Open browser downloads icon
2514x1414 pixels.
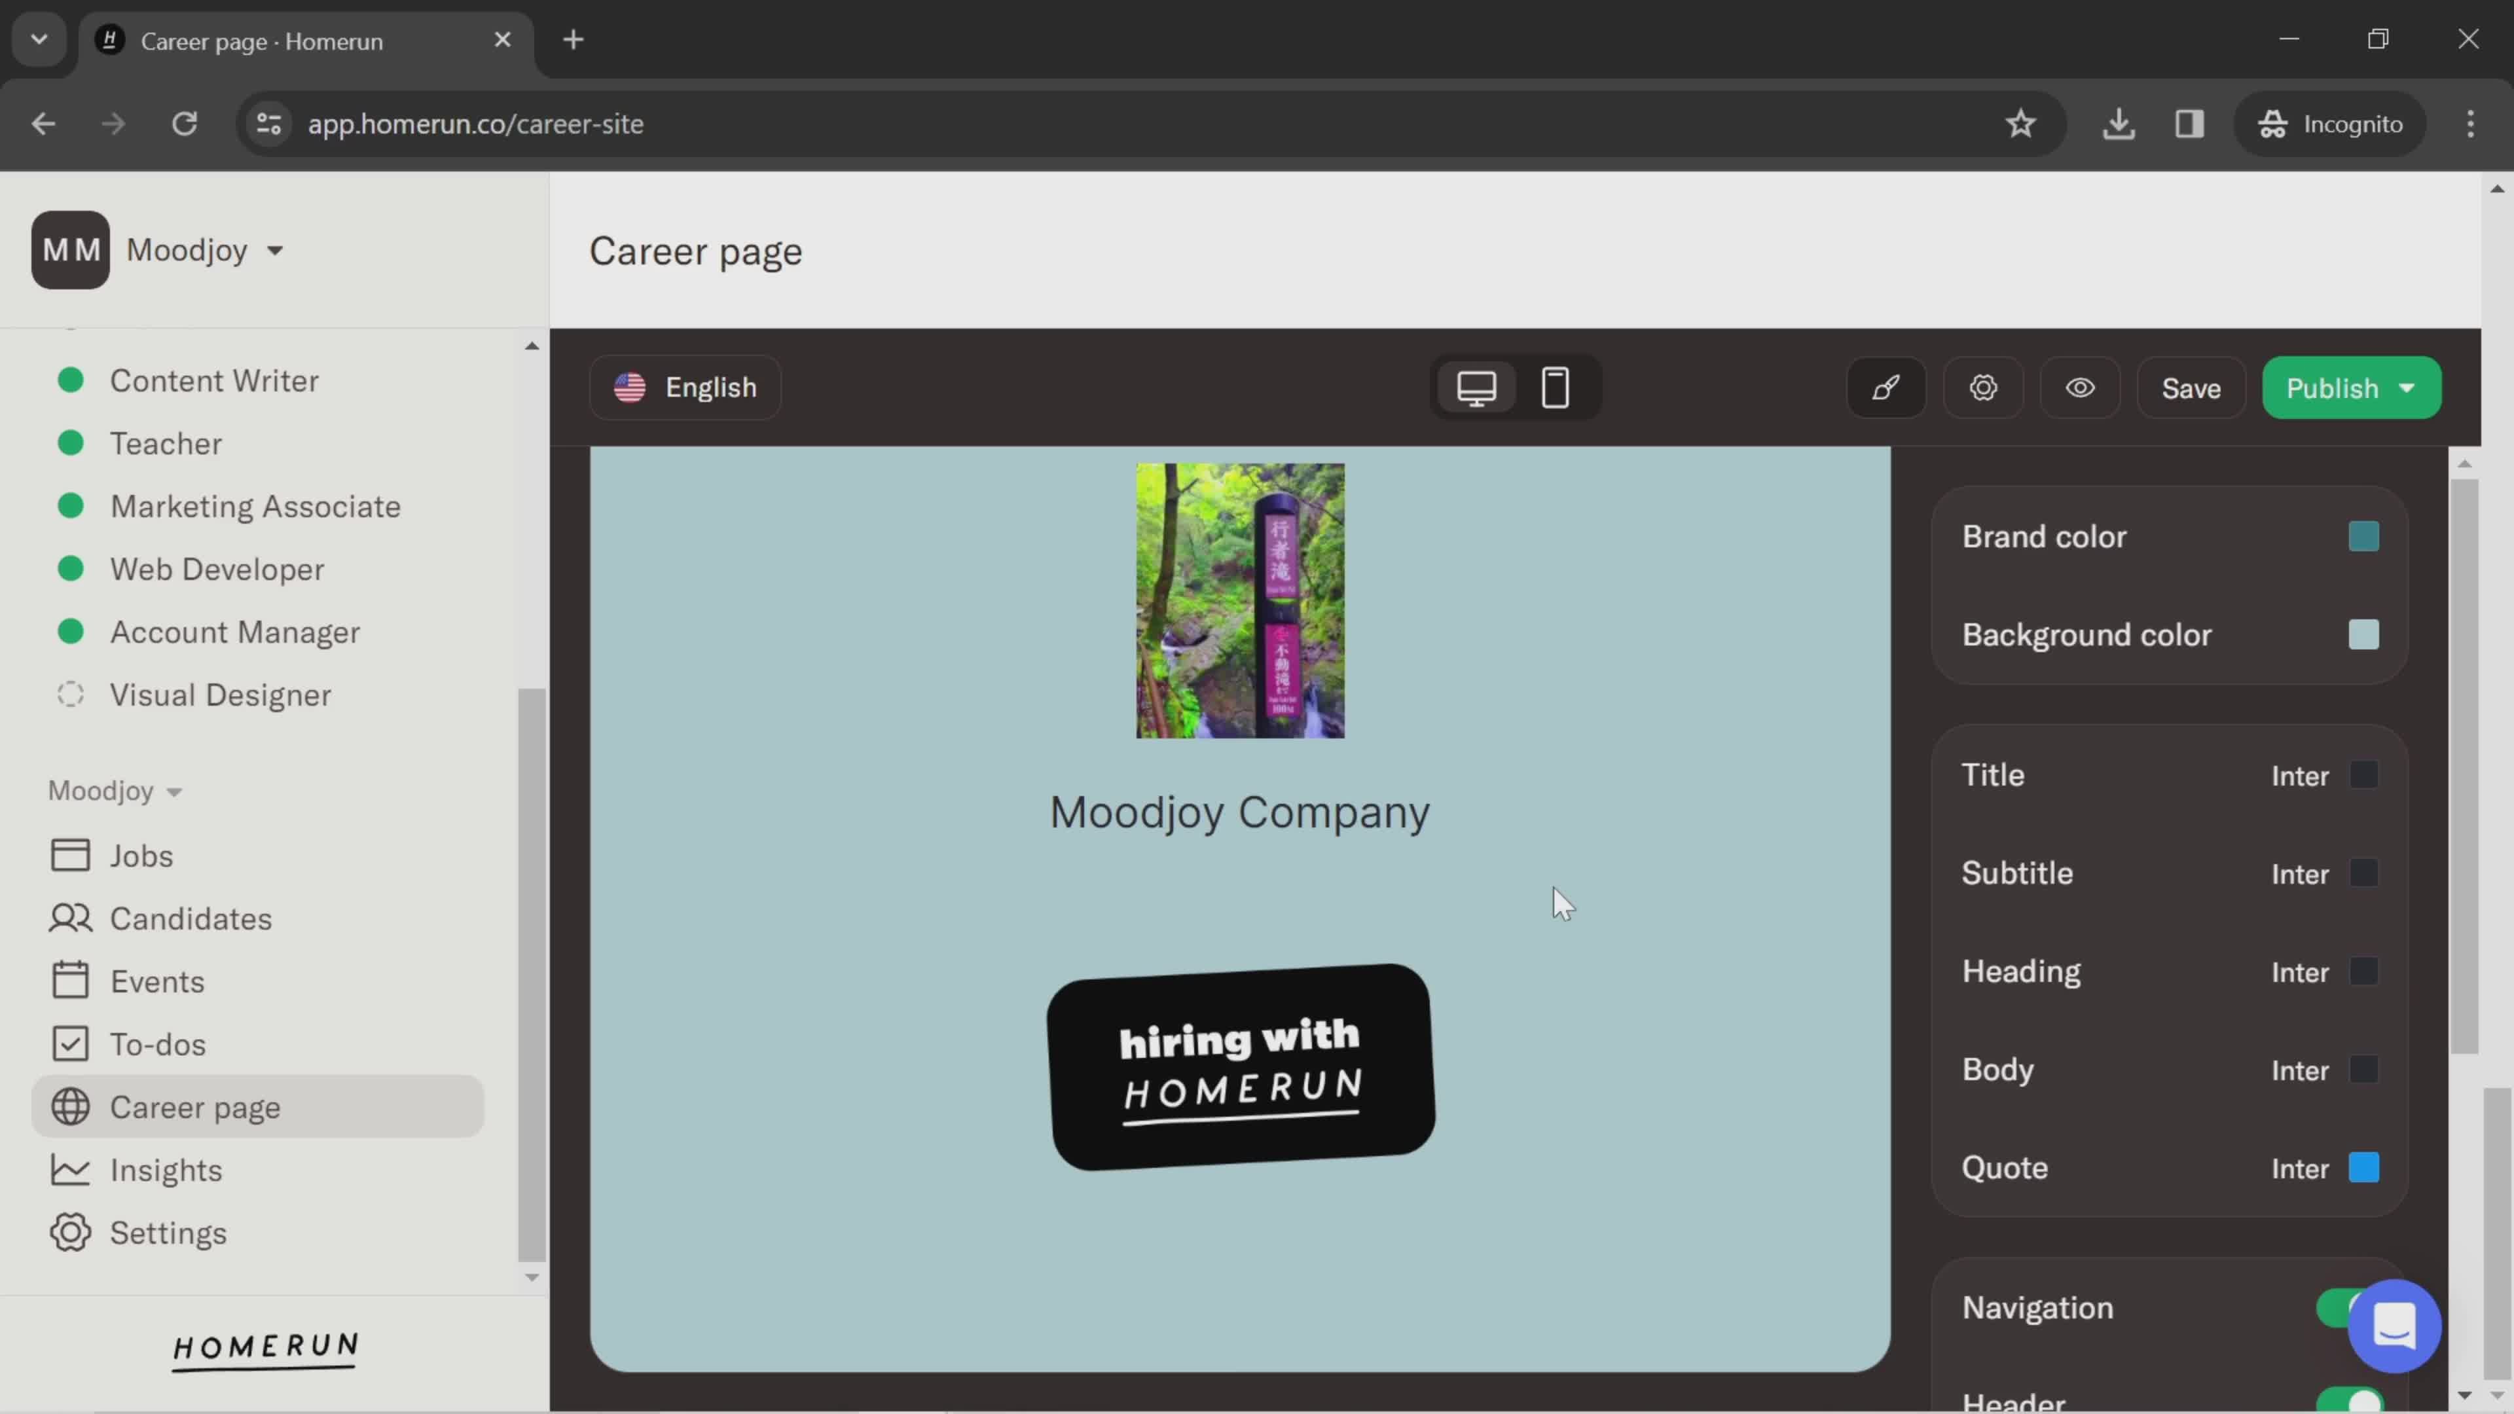coord(2119,124)
